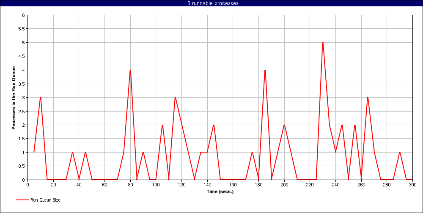Click the peak of 4 at 185 seconds
423x213 pixels.
click(x=265, y=70)
